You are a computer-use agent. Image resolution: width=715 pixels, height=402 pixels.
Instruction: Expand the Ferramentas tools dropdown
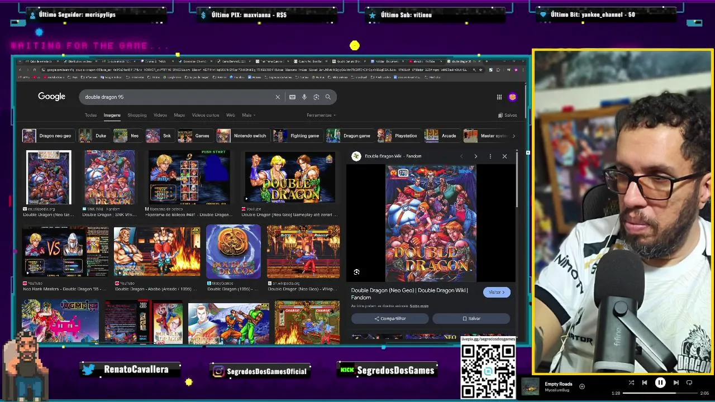tap(321, 115)
